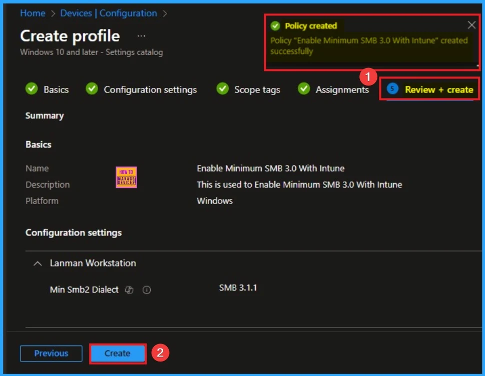Image resolution: width=485 pixels, height=376 pixels.
Task: Click the Previous button
Action: click(x=51, y=353)
